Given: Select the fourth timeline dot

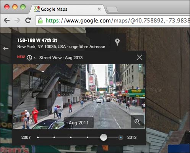Looking at the screenshot, I should click(x=88, y=137).
